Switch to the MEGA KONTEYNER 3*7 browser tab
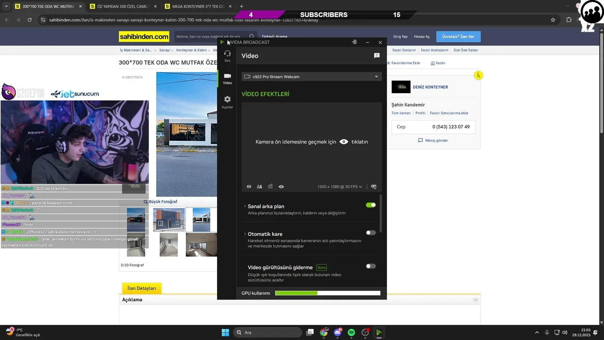The width and height of the screenshot is (604, 340). click(198, 7)
